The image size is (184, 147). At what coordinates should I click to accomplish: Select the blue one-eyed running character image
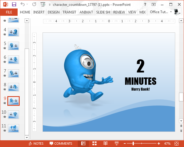[x=88, y=73]
